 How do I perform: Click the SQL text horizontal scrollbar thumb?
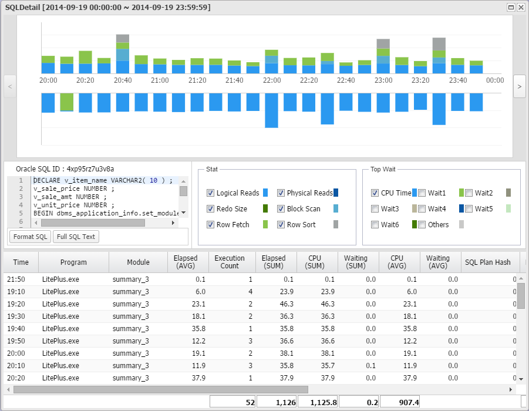(x=93, y=223)
